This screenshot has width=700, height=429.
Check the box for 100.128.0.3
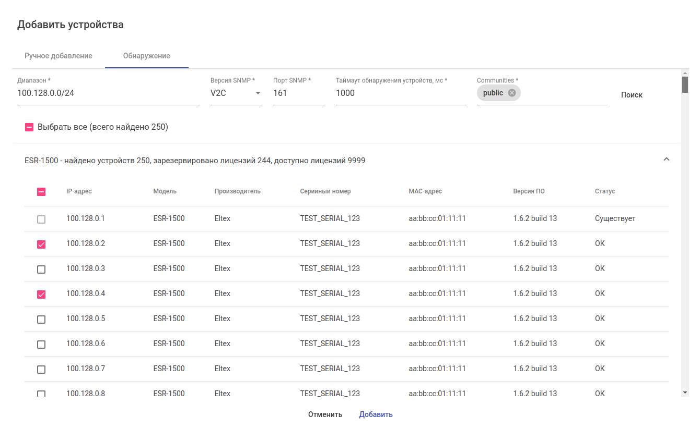pos(41,269)
